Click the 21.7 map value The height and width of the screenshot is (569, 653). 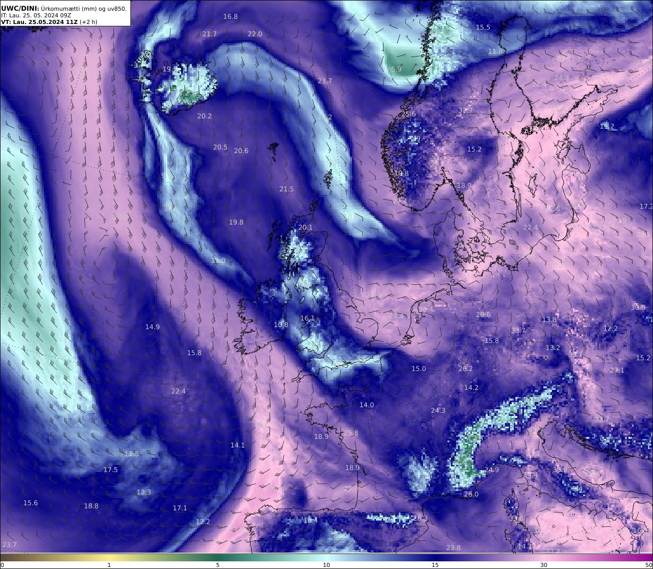coord(210,34)
